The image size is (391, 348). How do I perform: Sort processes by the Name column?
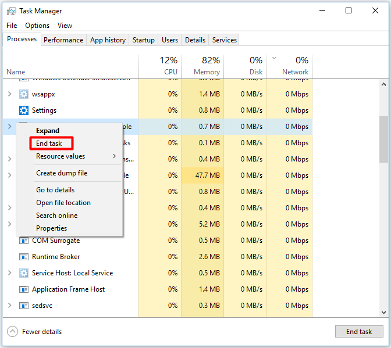click(x=71, y=67)
